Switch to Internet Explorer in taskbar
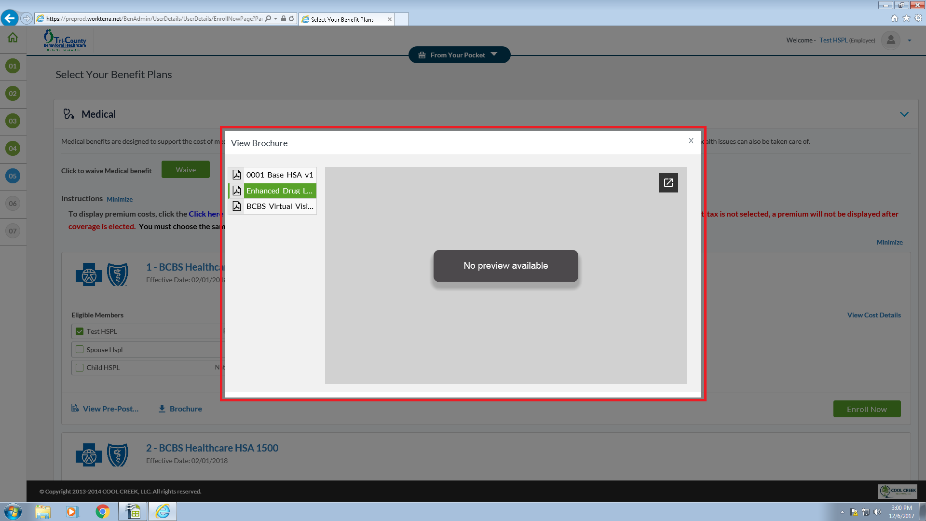The height and width of the screenshot is (521, 926). point(163,511)
